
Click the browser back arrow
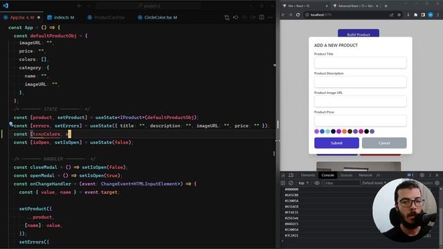pyautogui.click(x=283, y=15)
